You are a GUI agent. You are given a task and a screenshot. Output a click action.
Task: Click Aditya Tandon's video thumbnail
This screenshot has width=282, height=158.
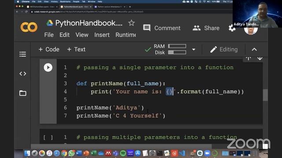coord(257,14)
